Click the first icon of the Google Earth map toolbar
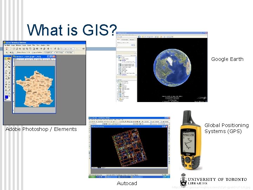This screenshot has width=253, height=190. coord(139,37)
